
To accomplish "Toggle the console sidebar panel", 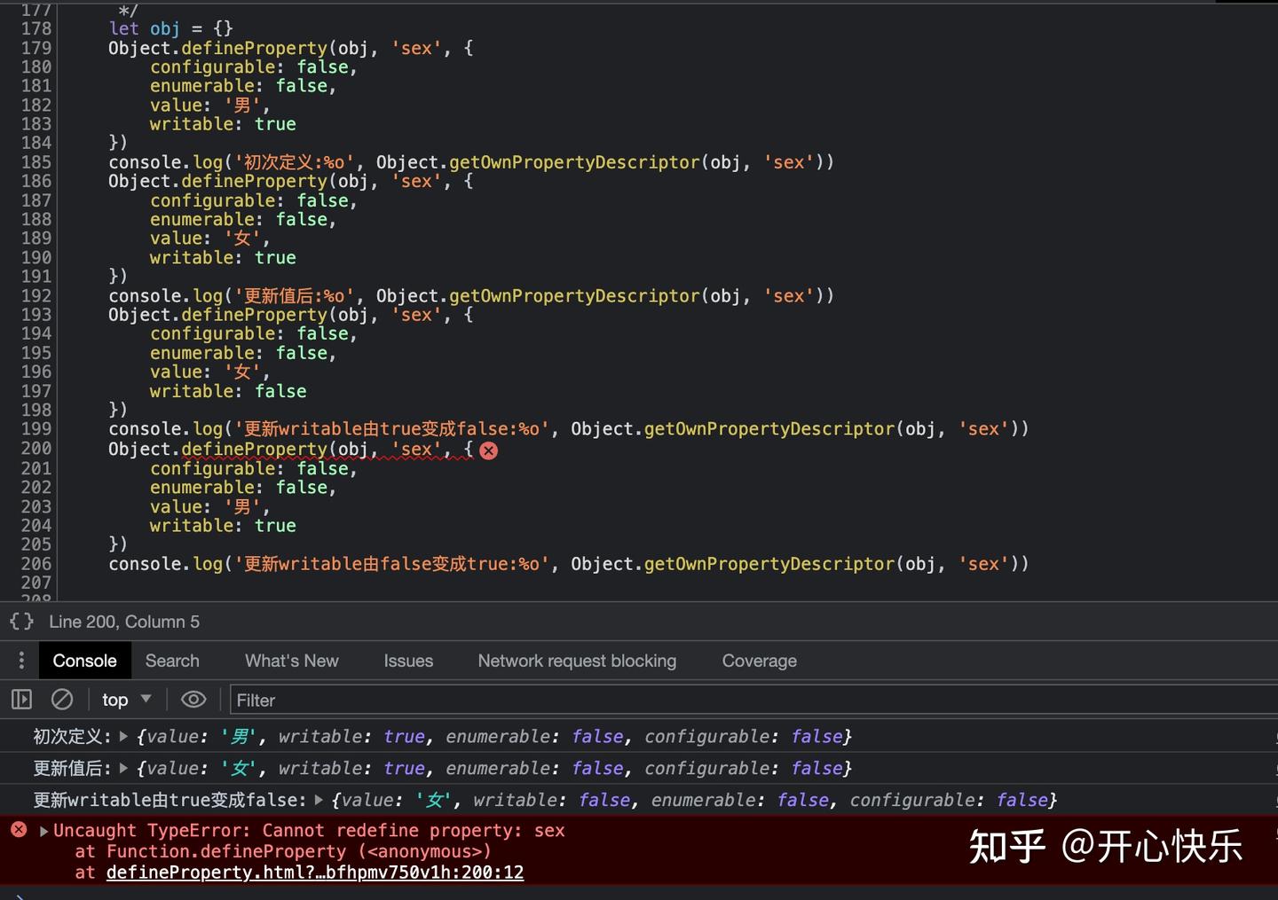I will coord(21,700).
